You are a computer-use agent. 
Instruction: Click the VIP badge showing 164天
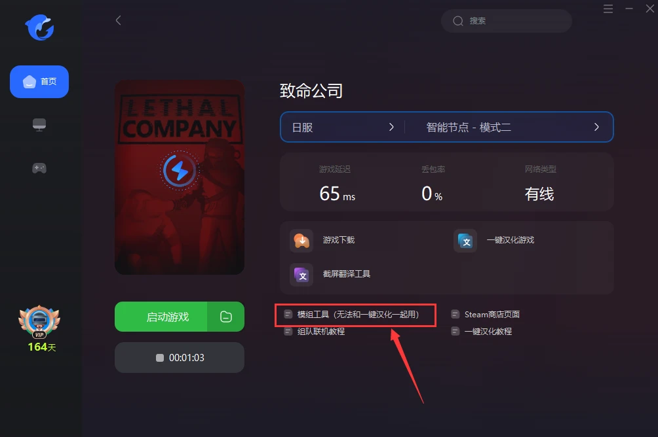[40, 329]
